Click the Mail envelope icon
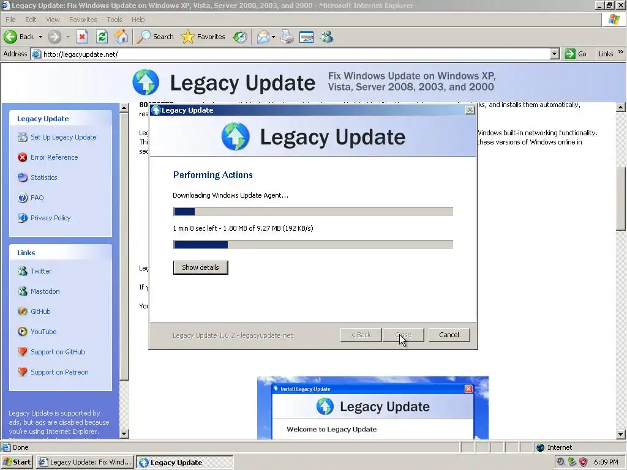The width and height of the screenshot is (627, 470). pos(263,37)
